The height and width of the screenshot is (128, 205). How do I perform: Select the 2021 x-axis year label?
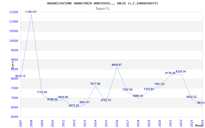click(170, 123)
